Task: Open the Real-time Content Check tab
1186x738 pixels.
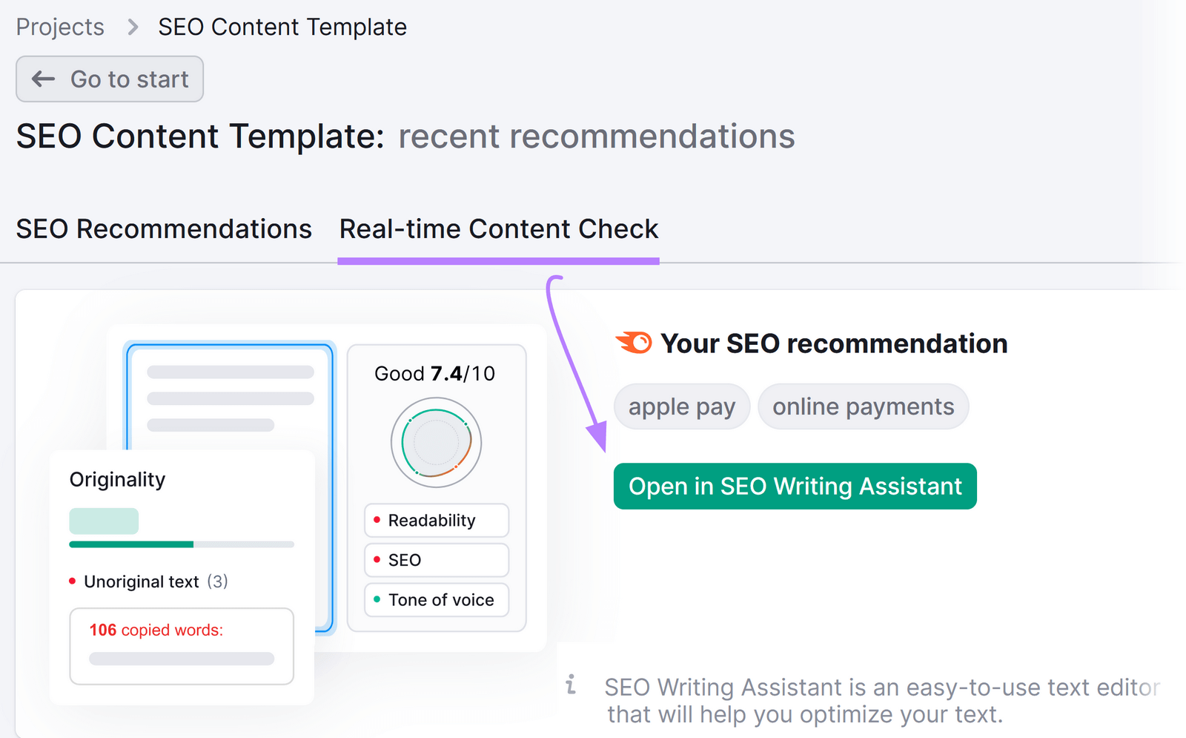Action: point(498,228)
